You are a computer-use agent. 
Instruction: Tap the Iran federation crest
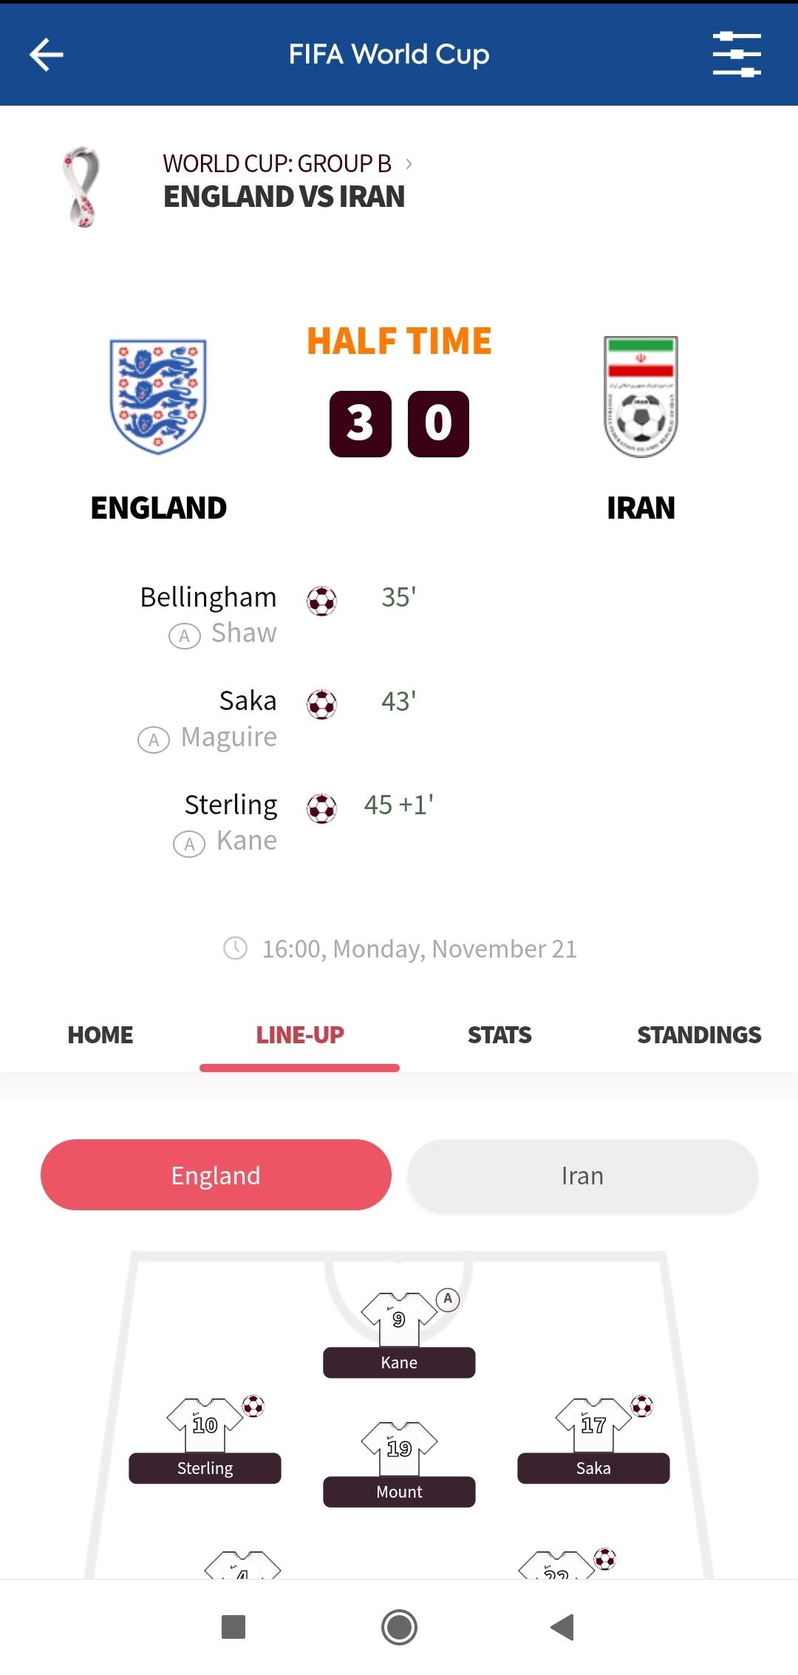(x=641, y=397)
